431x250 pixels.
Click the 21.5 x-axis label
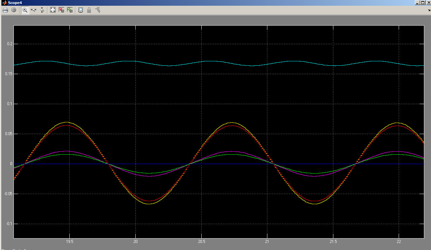[333, 242]
